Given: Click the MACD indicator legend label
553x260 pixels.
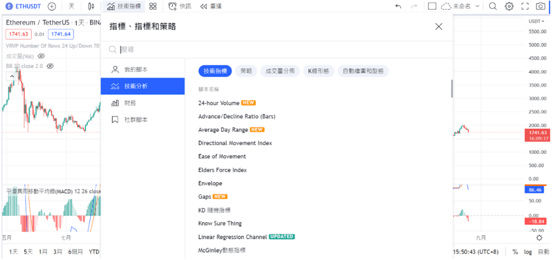Looking at the screenshot, I should pyautogui.click(x=53, y=191).
